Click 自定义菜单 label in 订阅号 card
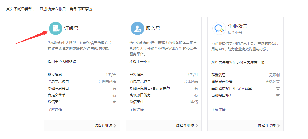Viewport: 308px width, 139px height. [57, 95]
